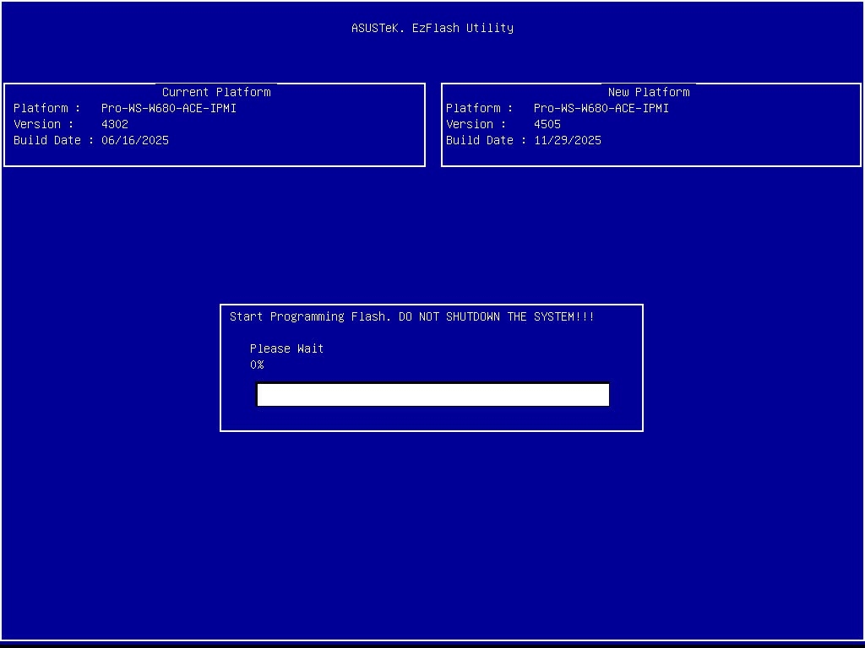Select the new platform name Pro-WS-W680-ACE-IPMI

[x=601, y=108]
